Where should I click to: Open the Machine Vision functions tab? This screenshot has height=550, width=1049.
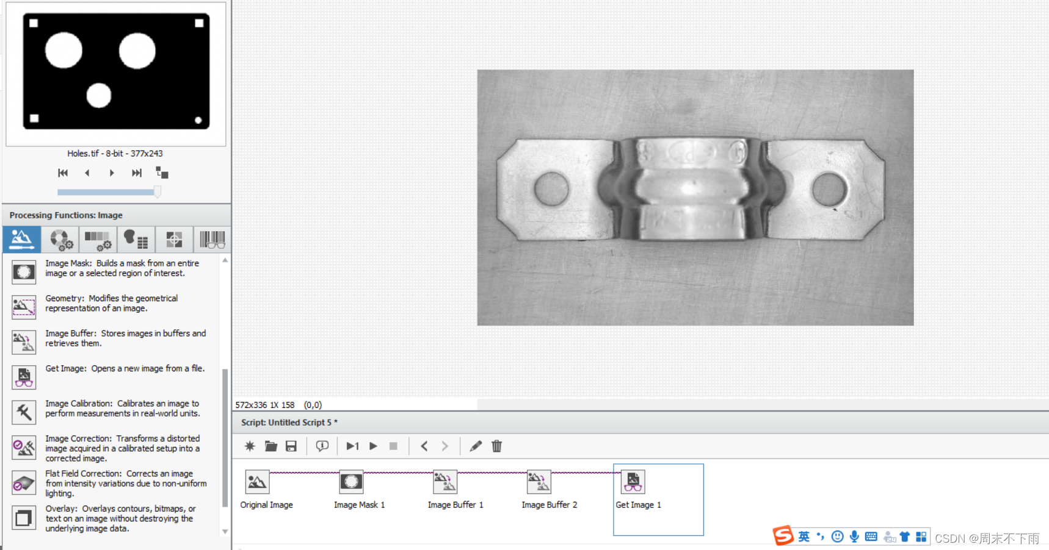(x=174, y=239)
